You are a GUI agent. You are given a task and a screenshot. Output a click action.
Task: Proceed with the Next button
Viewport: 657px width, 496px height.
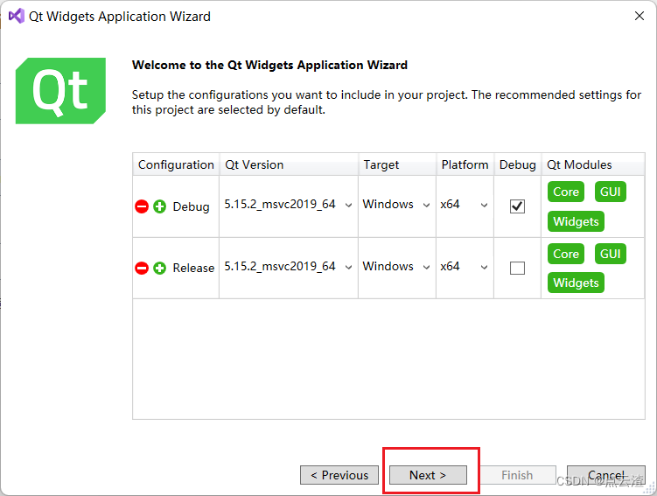click(428, 475)
